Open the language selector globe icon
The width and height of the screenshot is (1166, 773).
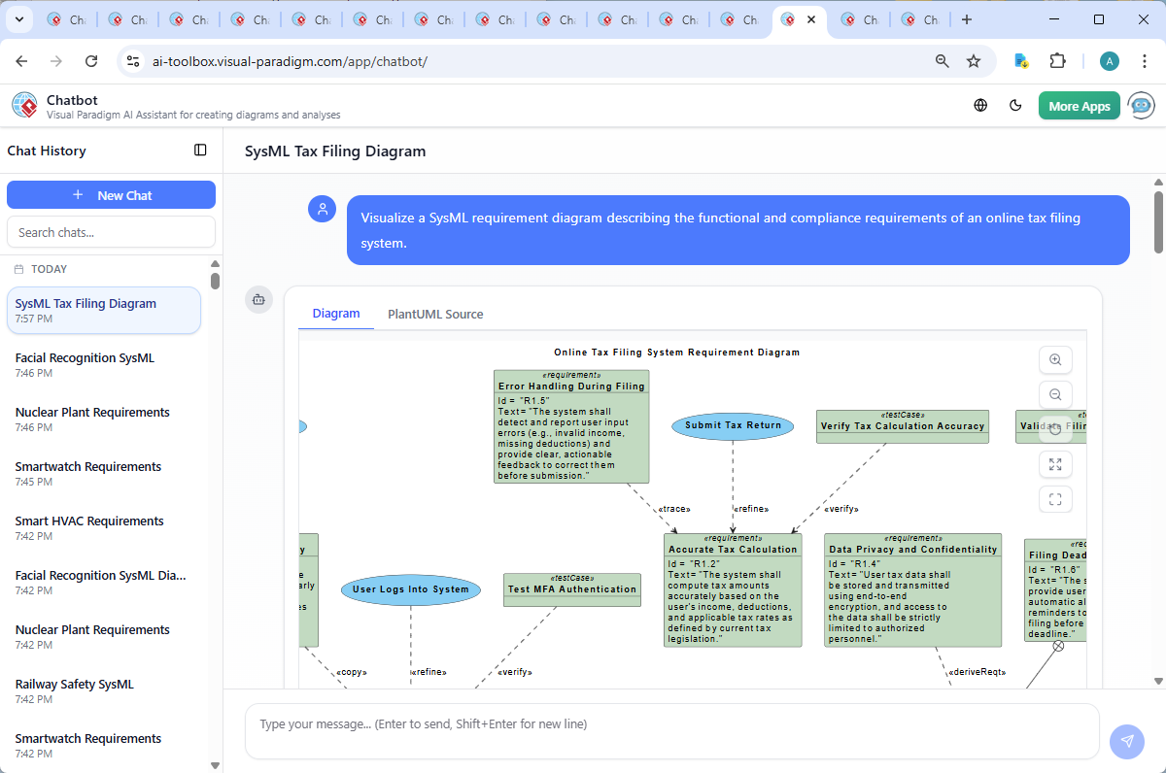point(980,105)
